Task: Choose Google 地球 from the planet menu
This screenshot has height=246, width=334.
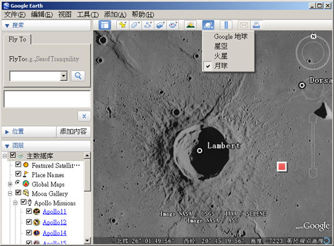Action: 228,36
